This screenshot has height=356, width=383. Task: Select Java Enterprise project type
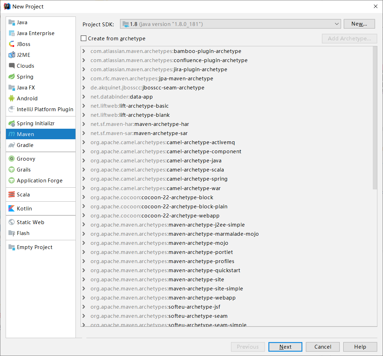click(x=41, y=33)
